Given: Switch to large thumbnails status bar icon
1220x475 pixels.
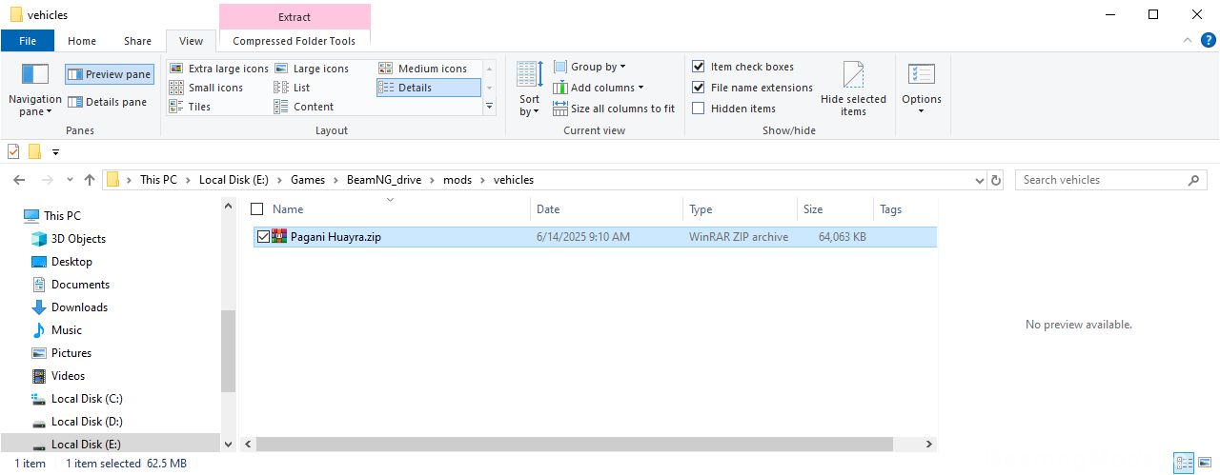Looking at the screenshot, I should tap(1206, 464).
